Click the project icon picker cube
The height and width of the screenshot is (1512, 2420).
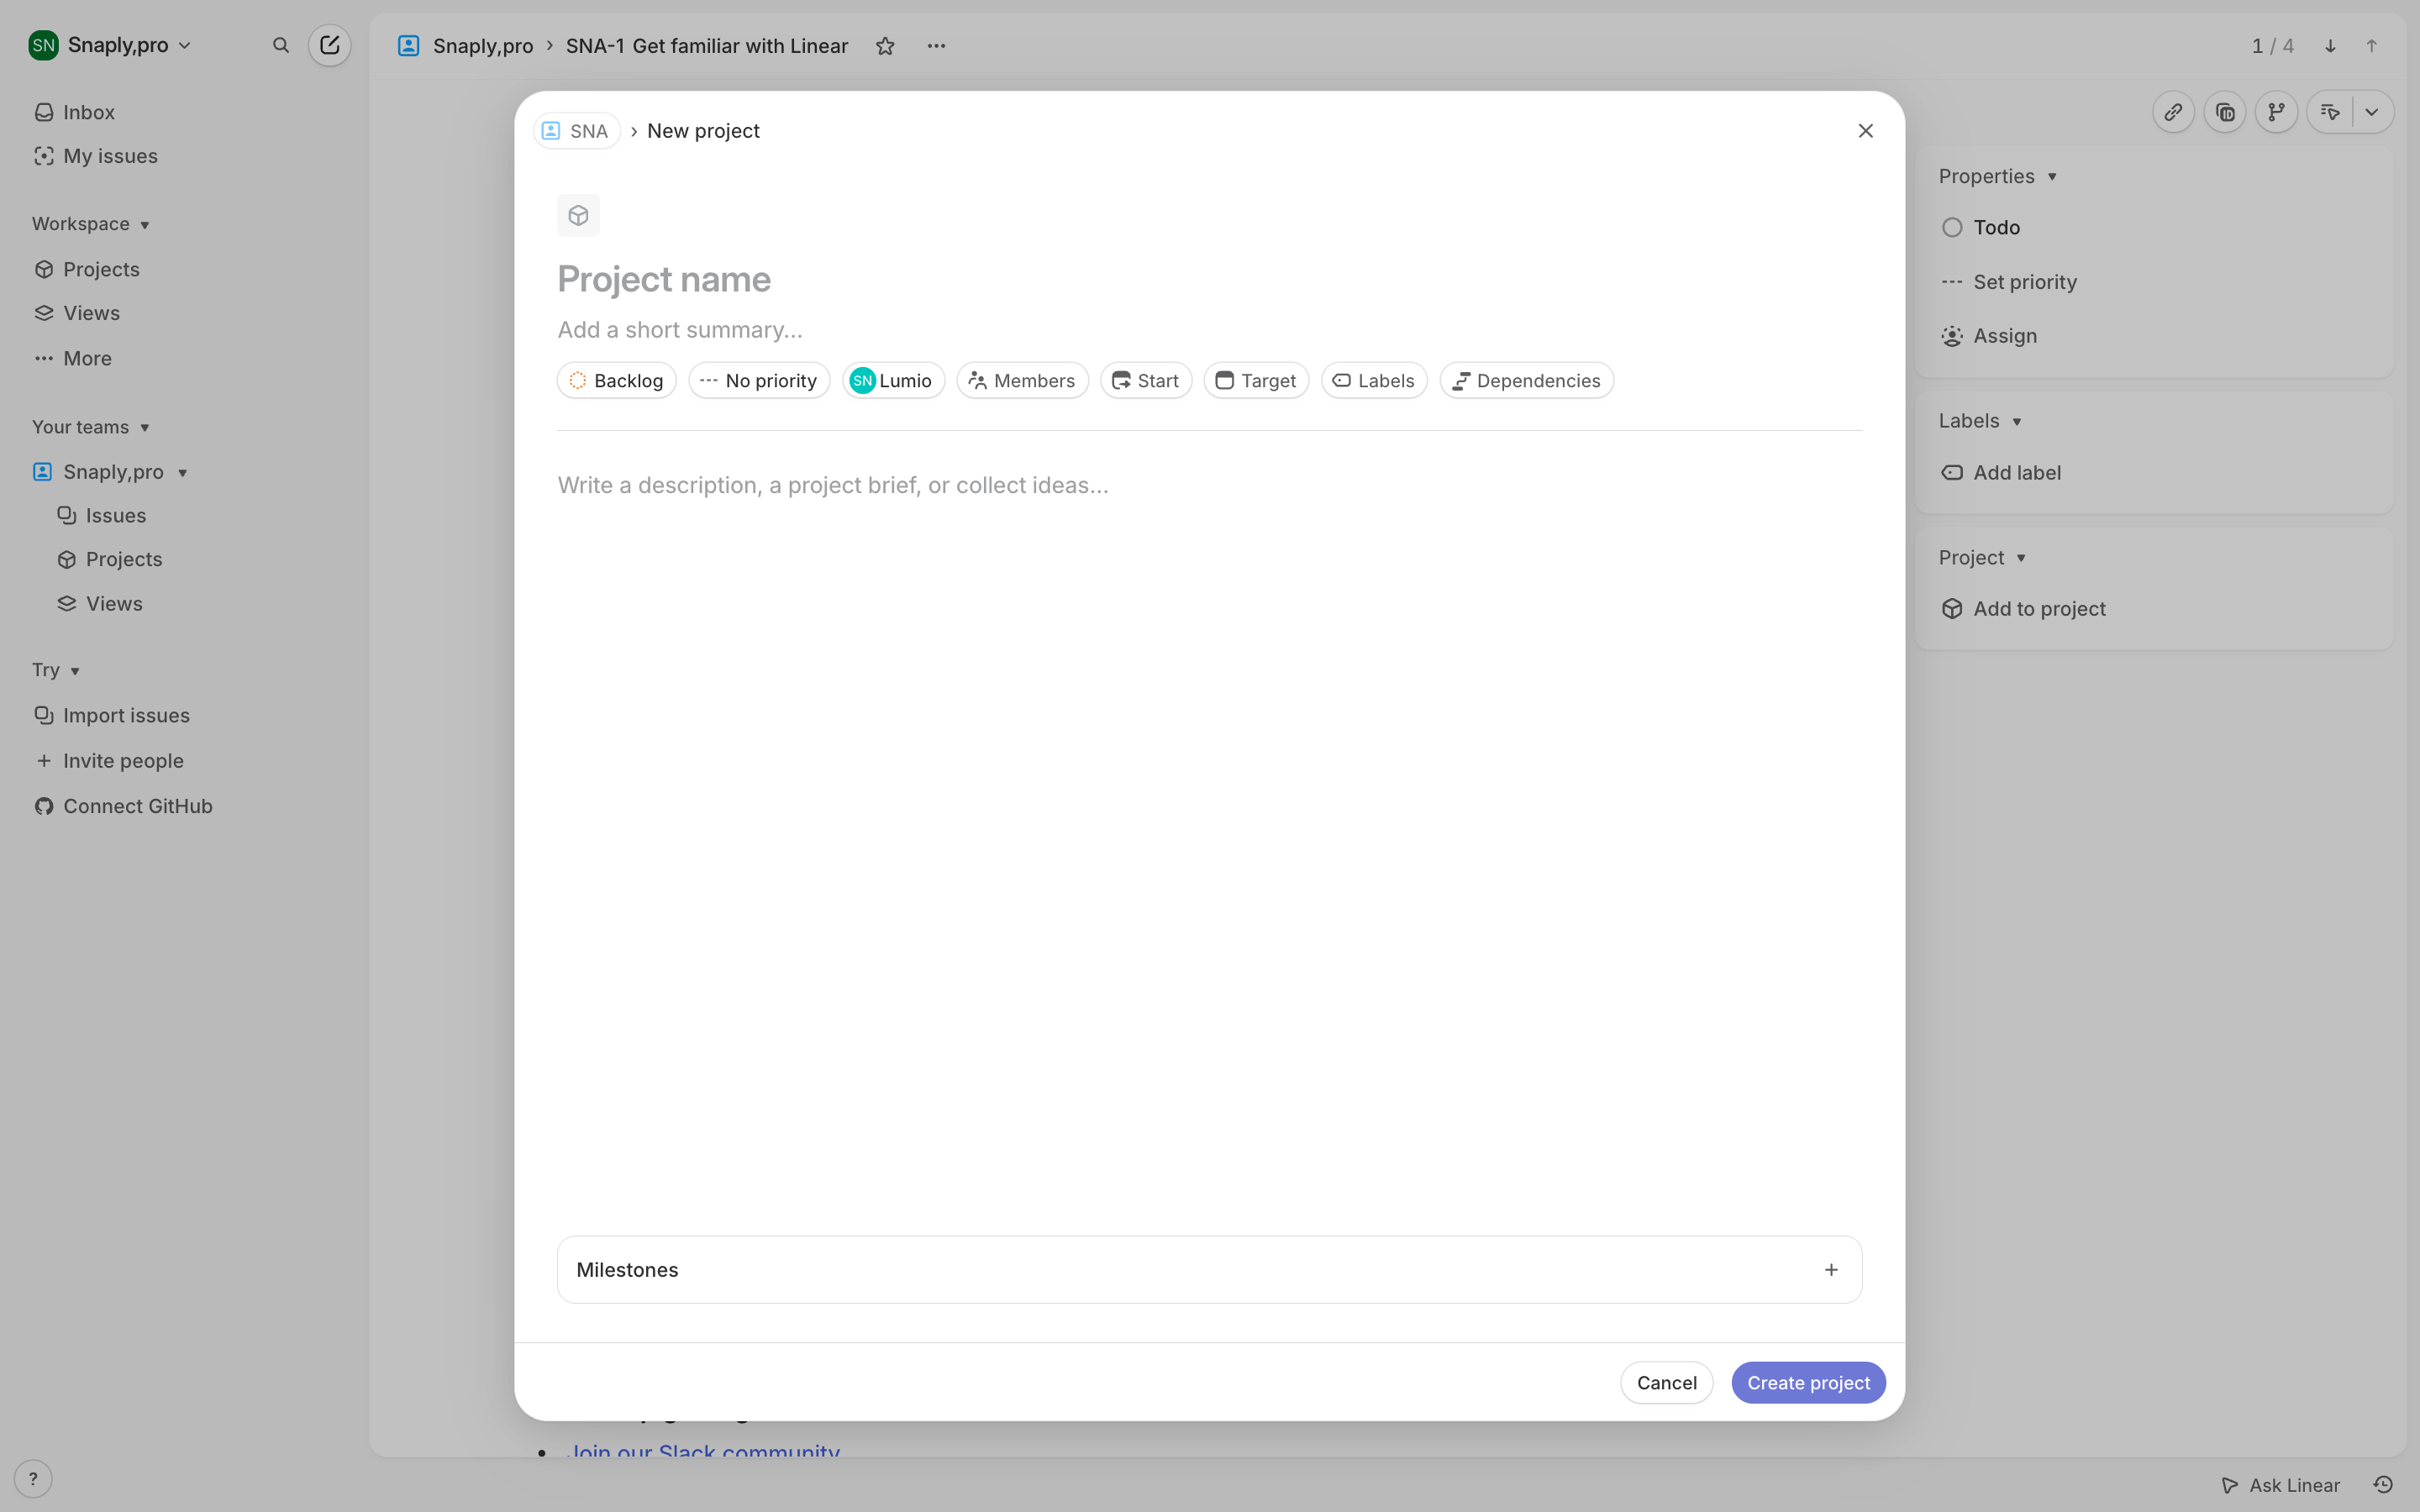(578, 215)
